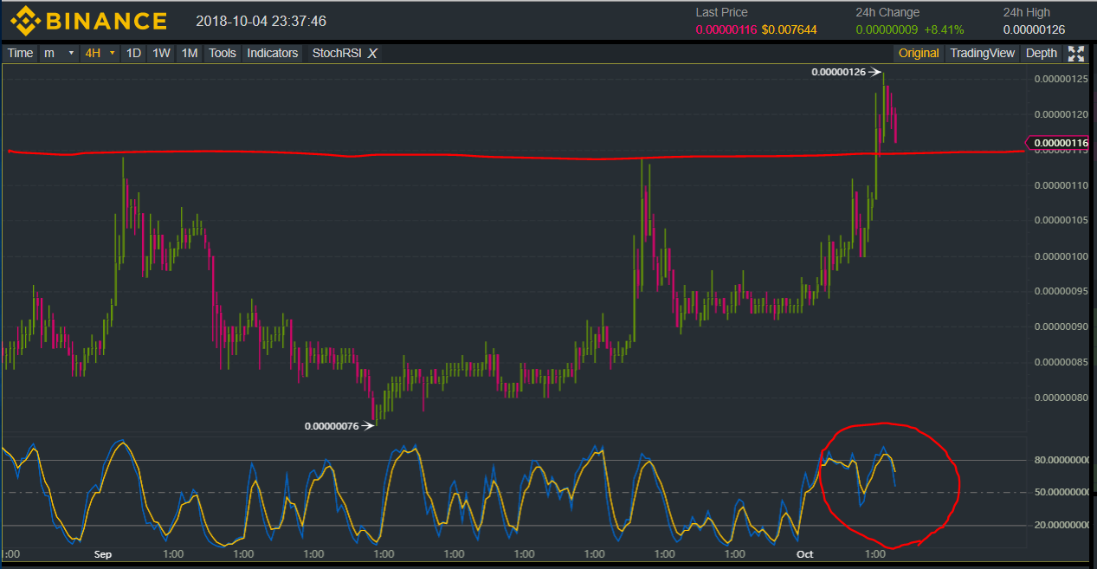Image resolution: width=1097 pixels, height=569 pixels.
Task: Click the Sep label on time axis
Action: [102, 553]
